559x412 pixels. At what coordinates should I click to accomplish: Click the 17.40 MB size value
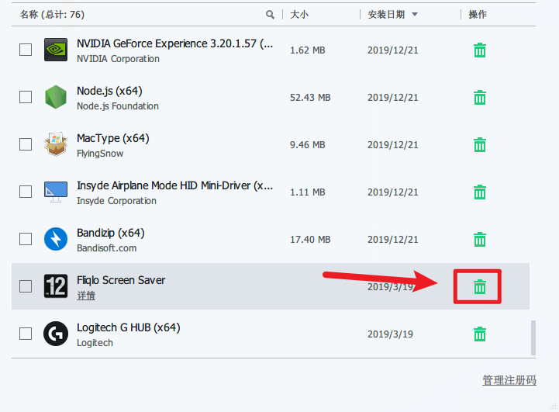point(310,239)
